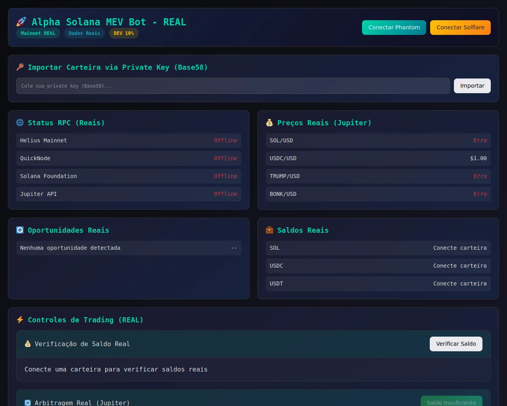Click the refresh icon beside Oportunidades Reais
Viewport: 507px width, 406px height.
click(20, 230)
